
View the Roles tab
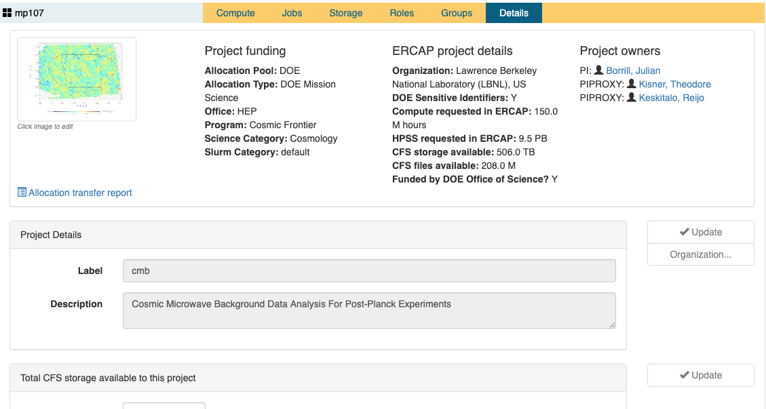point(402,12)
